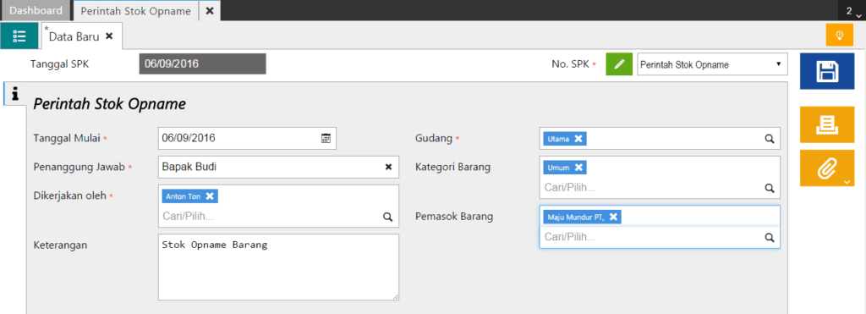Search Gudang with magnifier icon

(770, 139)
